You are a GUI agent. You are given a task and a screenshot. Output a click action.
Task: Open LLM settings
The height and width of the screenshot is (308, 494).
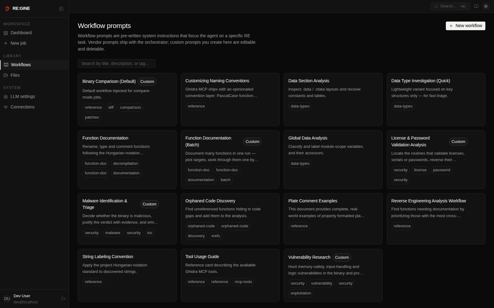point(34,97)
